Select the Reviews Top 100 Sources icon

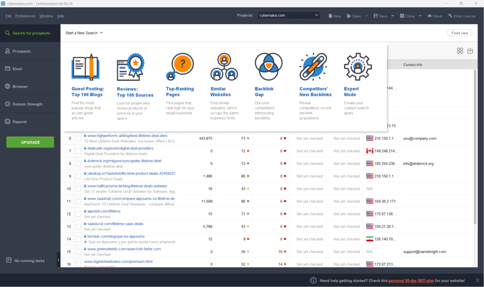130,67
